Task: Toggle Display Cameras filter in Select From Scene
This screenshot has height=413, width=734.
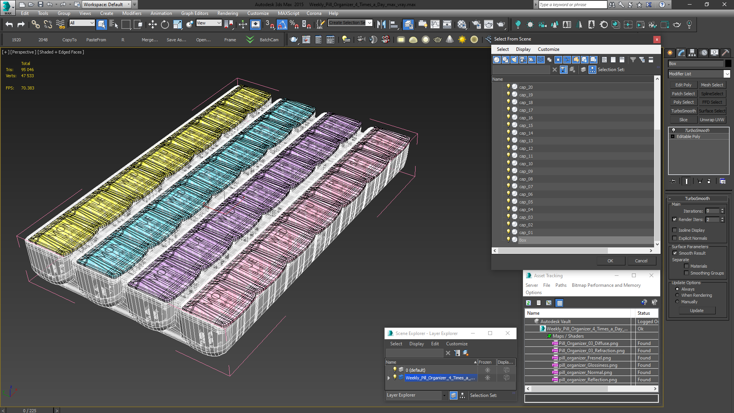Action: coord(523,60)
